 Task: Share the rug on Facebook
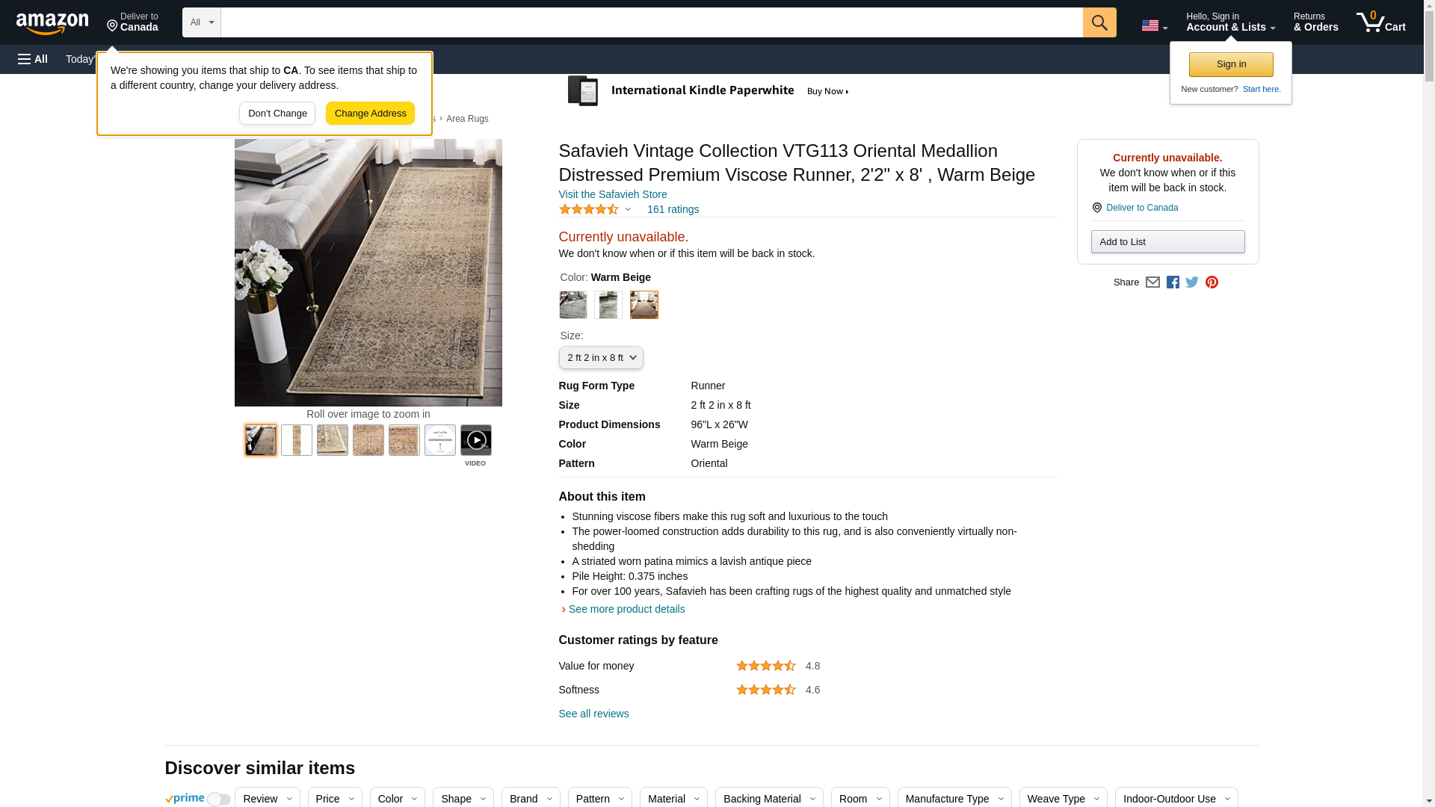click(x=1173, y=282)
